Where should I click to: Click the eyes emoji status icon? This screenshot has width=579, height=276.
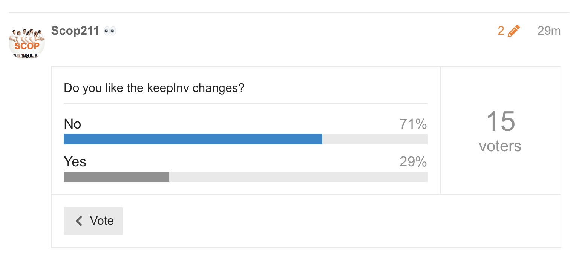point(110,31)
